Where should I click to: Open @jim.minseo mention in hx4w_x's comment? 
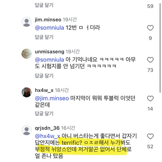point(51,98)
